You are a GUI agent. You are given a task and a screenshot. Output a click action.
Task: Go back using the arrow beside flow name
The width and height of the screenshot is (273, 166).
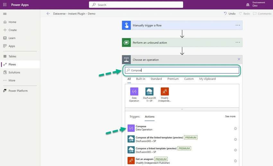click(x=48, y=13)
